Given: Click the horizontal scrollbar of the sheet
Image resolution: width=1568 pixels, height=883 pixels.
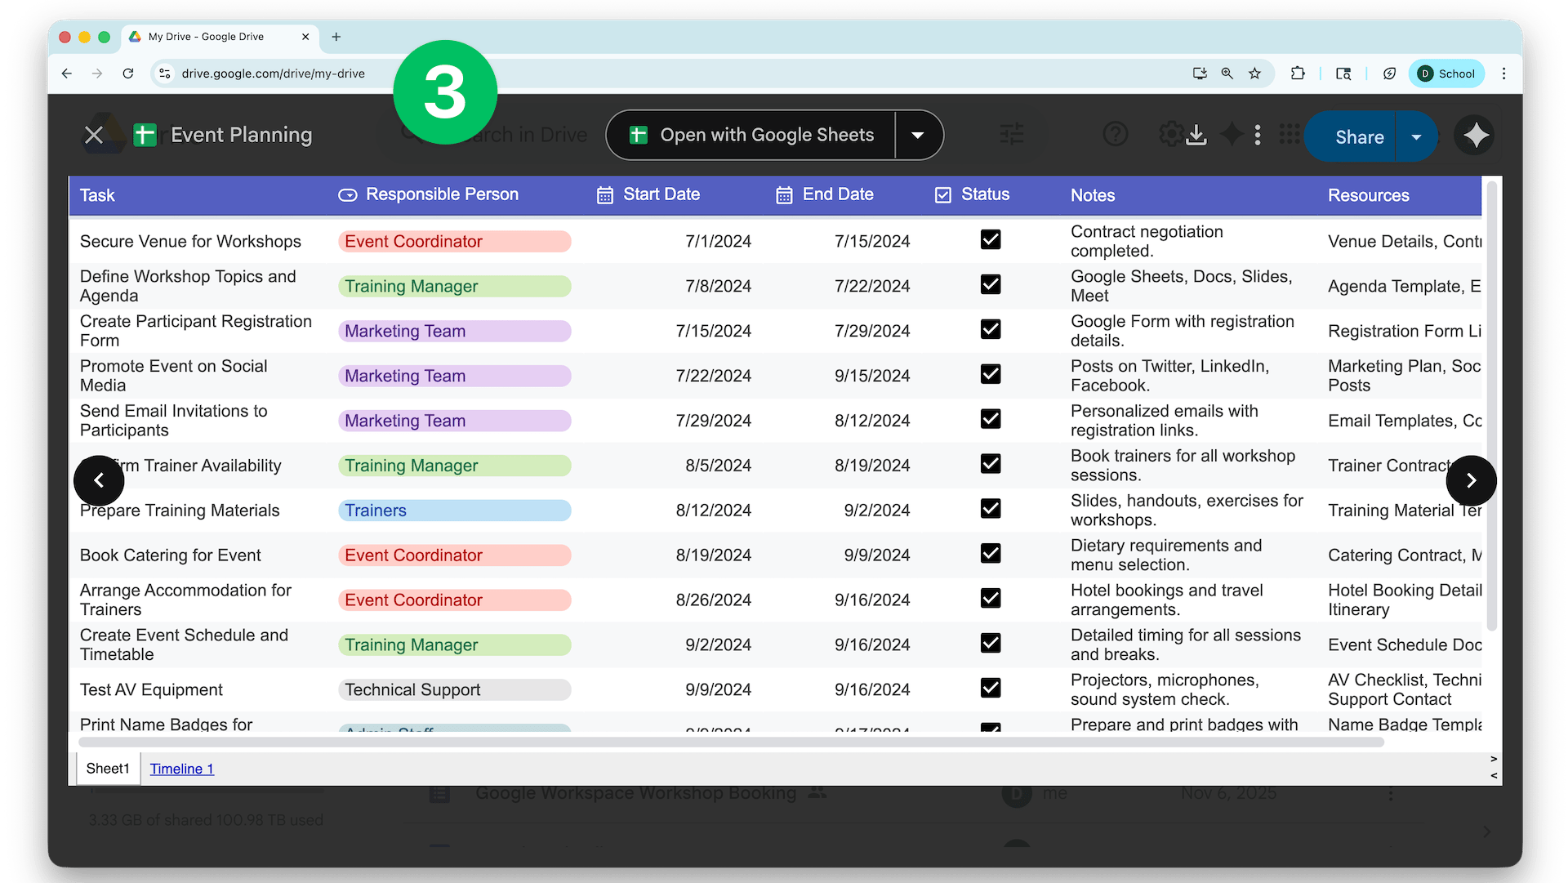Looking at the screenshot, I should 731,743.
